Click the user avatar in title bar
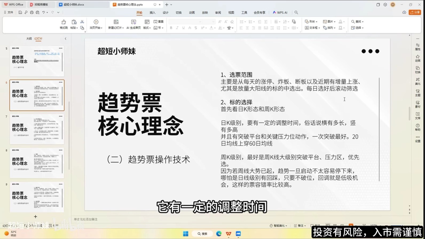 click(393, 5)
